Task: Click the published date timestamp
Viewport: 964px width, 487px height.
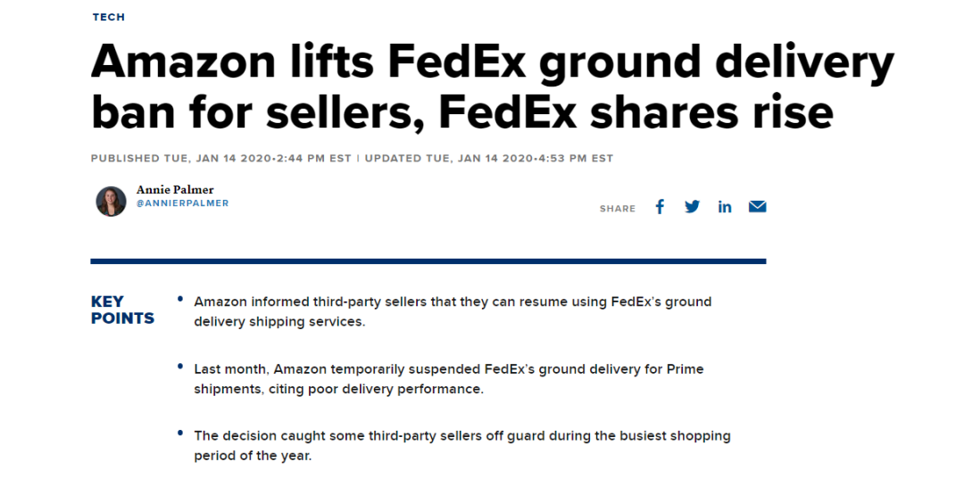Action: [220, 159]
